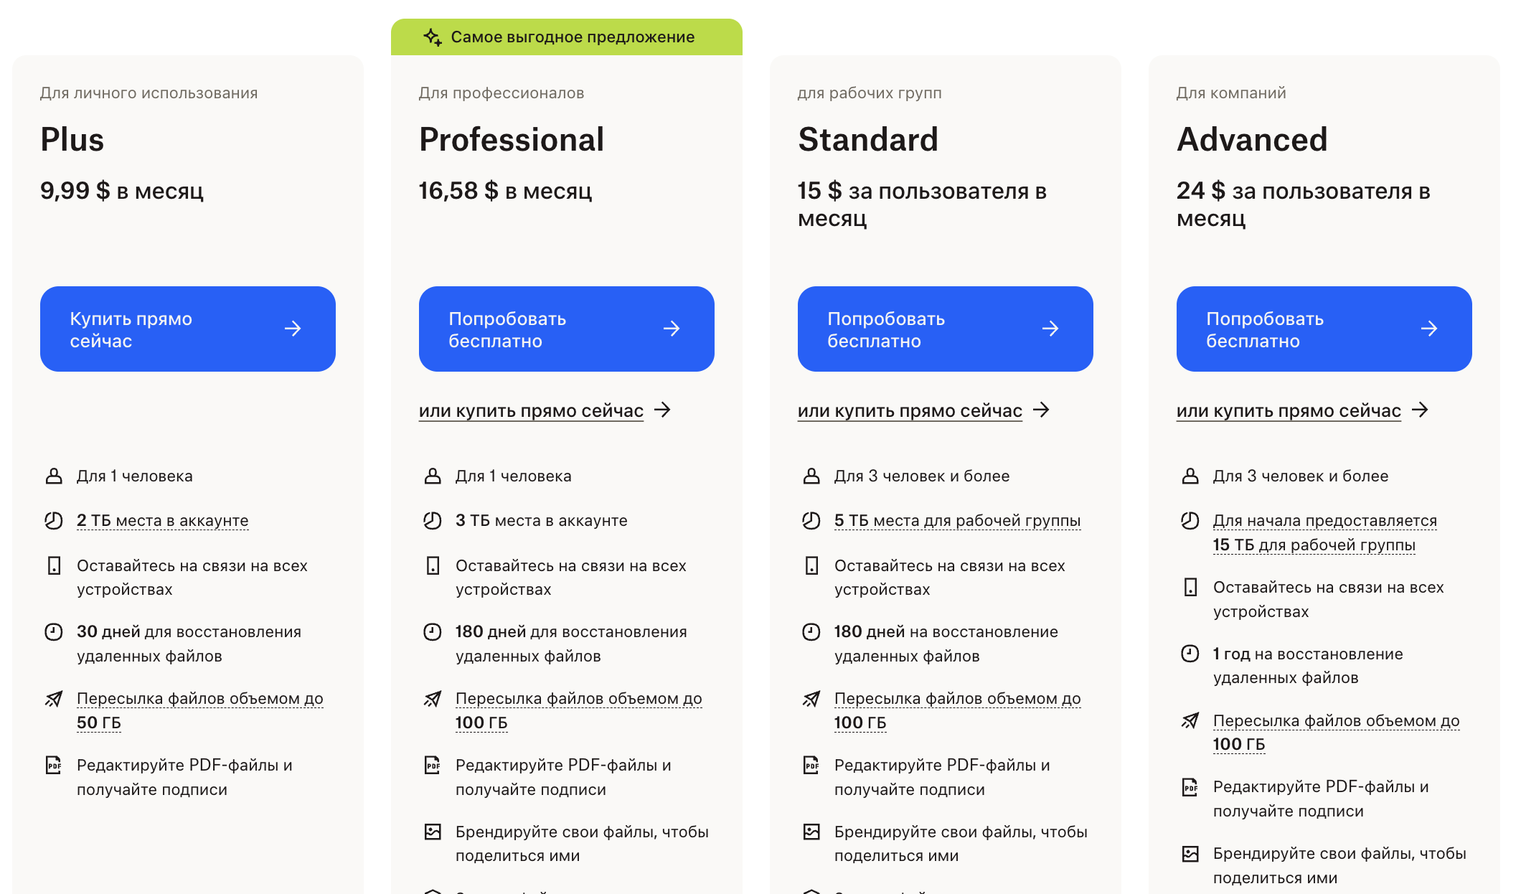Click 'или купить прямо сейчас' under Advanced

pyautogui.click(x=1289, y=410)
